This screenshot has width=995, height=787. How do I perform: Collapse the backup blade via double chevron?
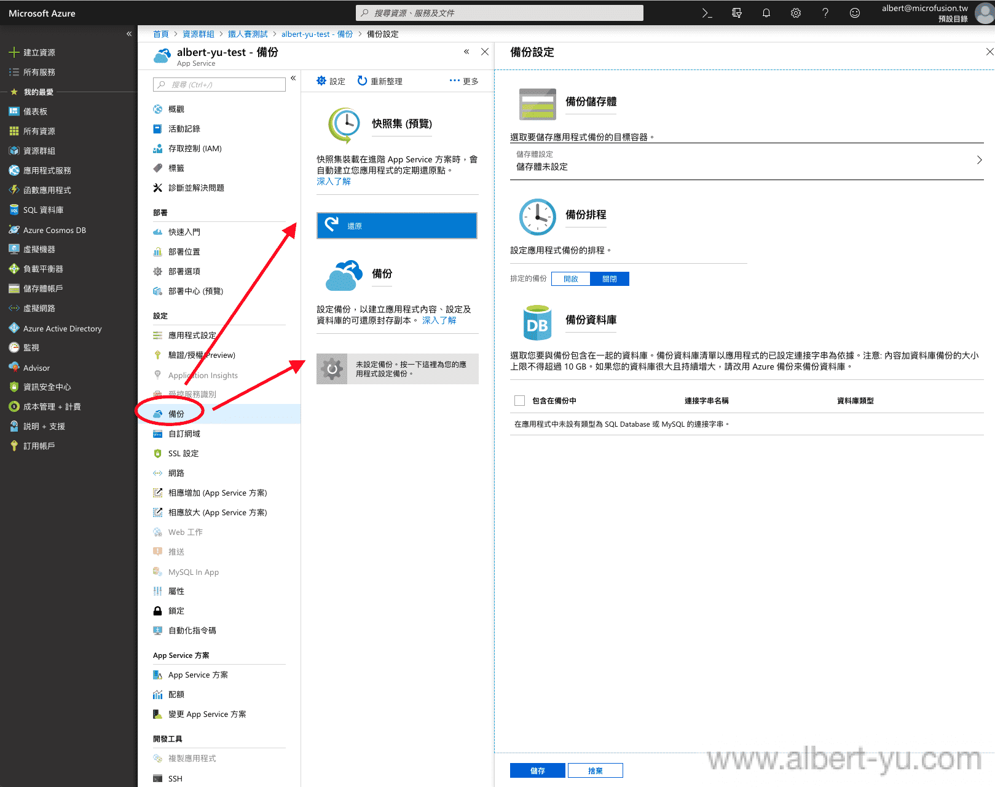click(466, 52)
